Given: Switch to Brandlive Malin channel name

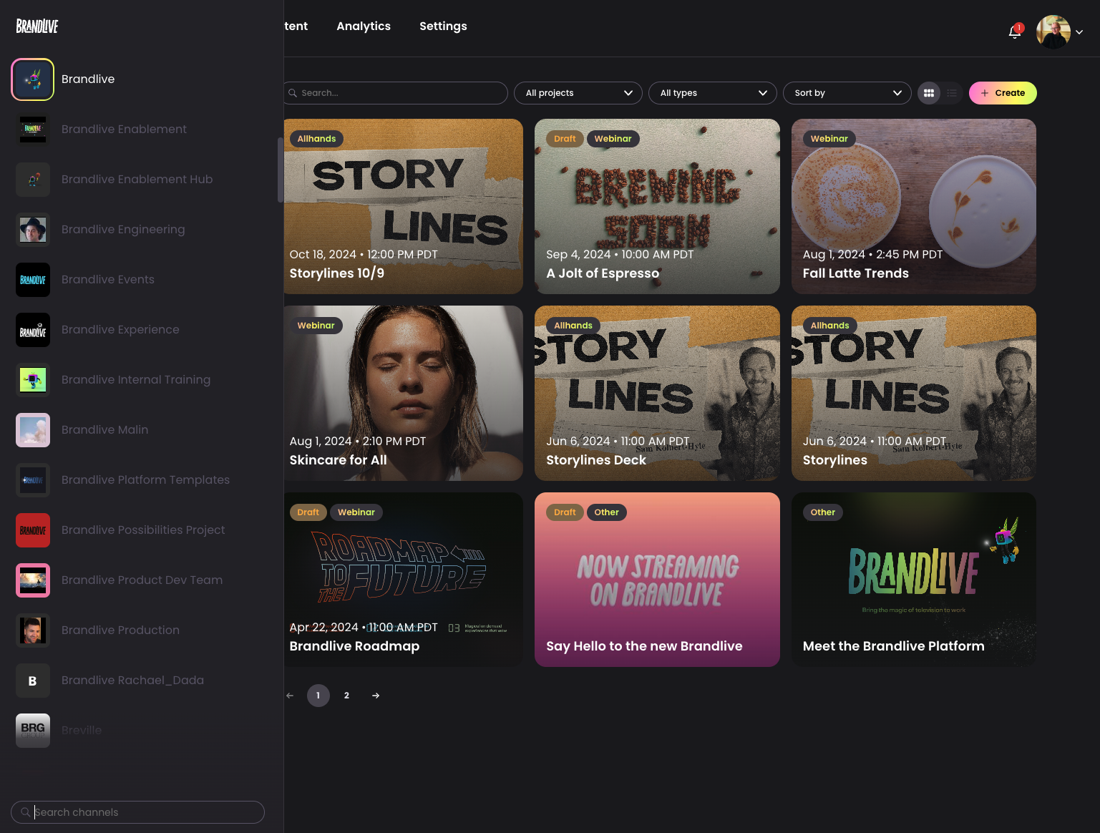Looking at the screenshot, I should (105, 430).
